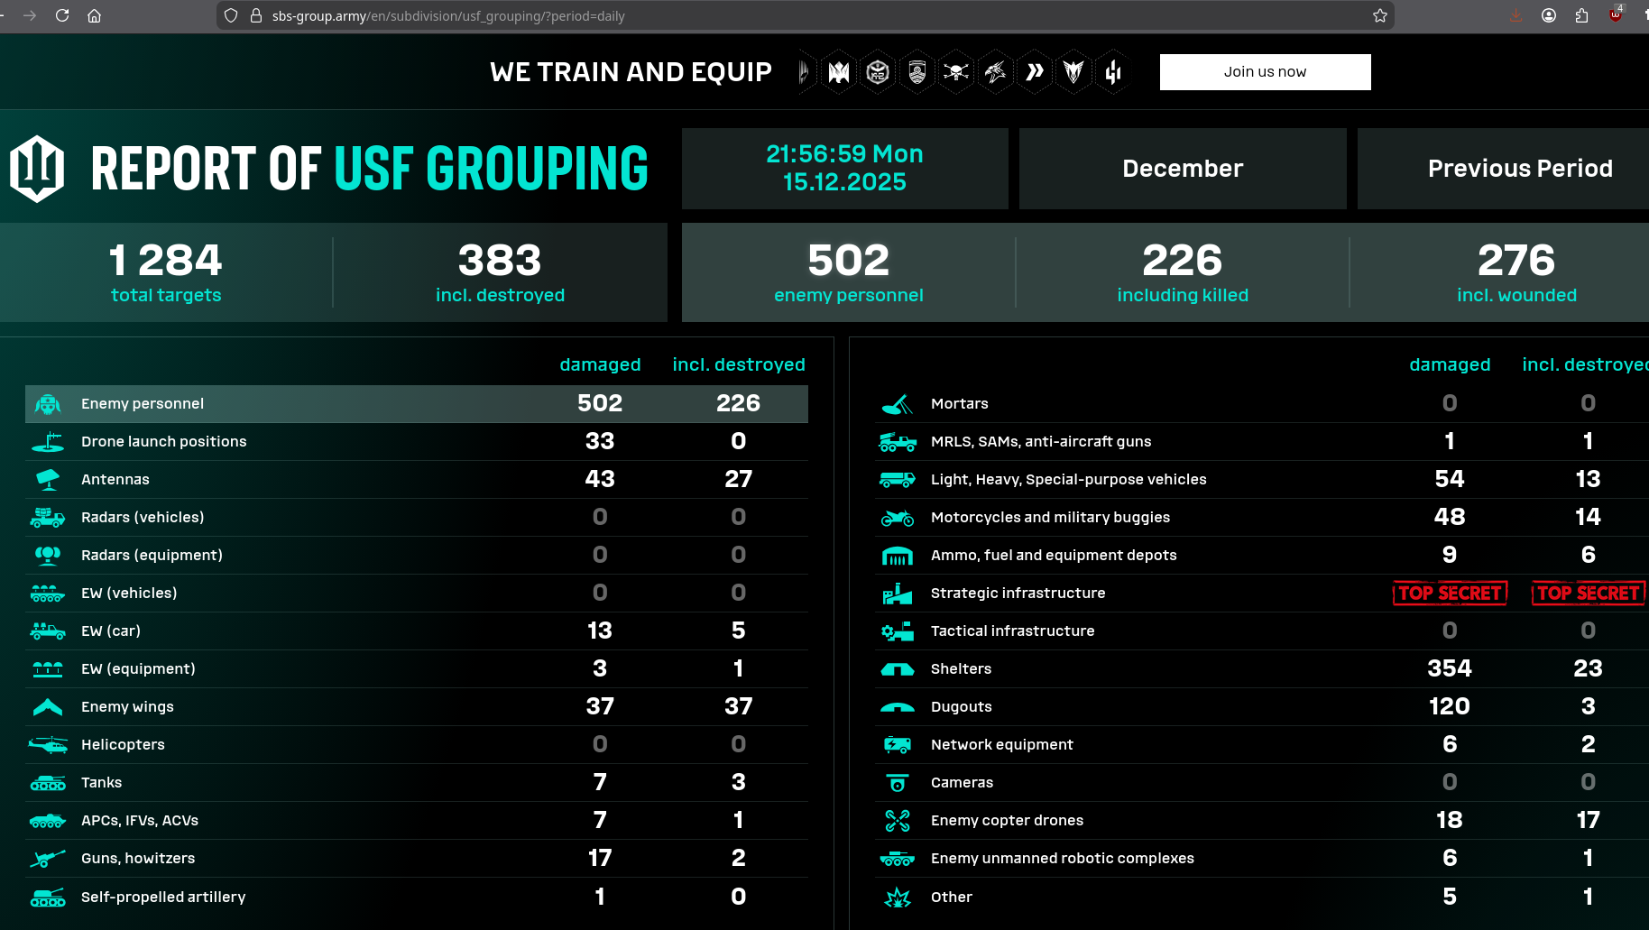Click the Enemy unmanned robotic complexes label
1649x930 pixels.
tap(1063, 859)
